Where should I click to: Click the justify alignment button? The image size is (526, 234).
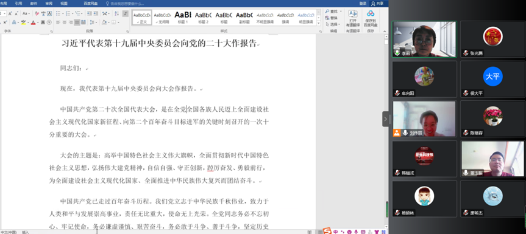(x=77, y=22)
